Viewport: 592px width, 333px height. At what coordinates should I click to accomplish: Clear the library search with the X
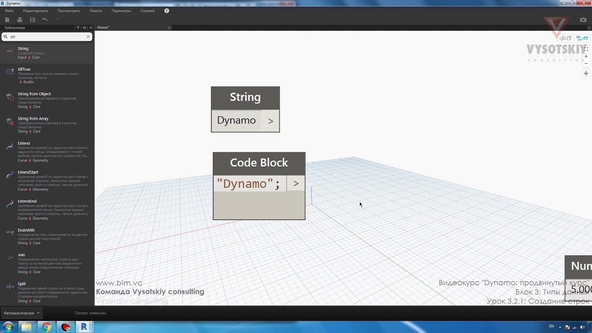coord(88,37)
